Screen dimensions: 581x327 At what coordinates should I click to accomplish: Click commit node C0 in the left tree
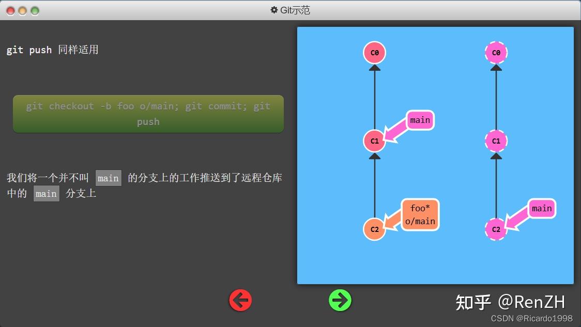374,52
